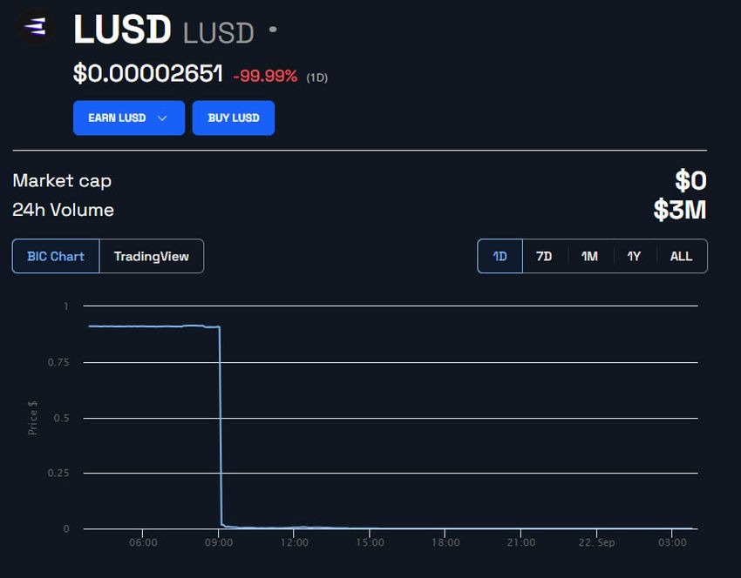
Task: Select the 1Y time range
Action: coord(634,256)
